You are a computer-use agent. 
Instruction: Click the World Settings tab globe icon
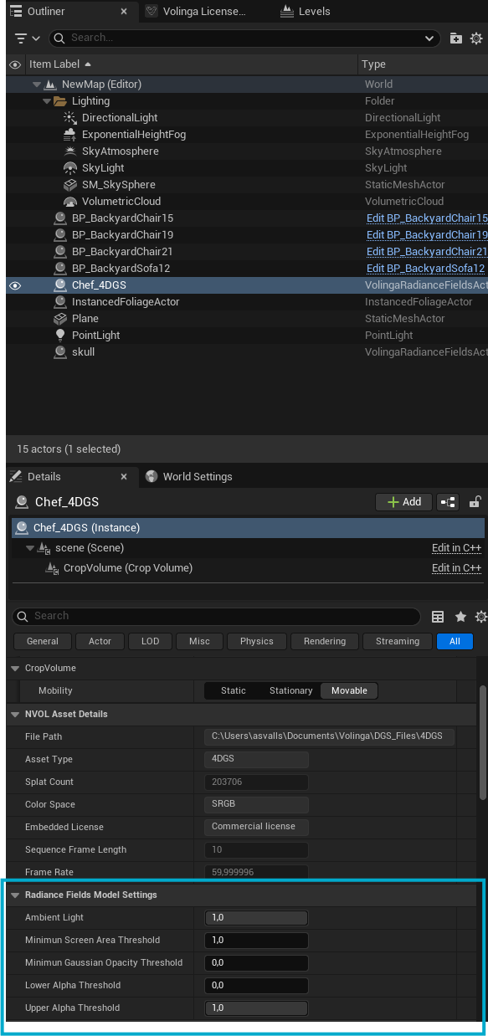coord(152,477)
